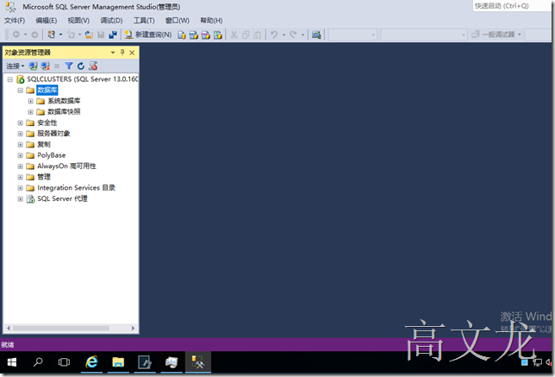Viewport: 555px width, 377px height.
Task: Select the SQL Server 代理 node
Action: (62, 198)
